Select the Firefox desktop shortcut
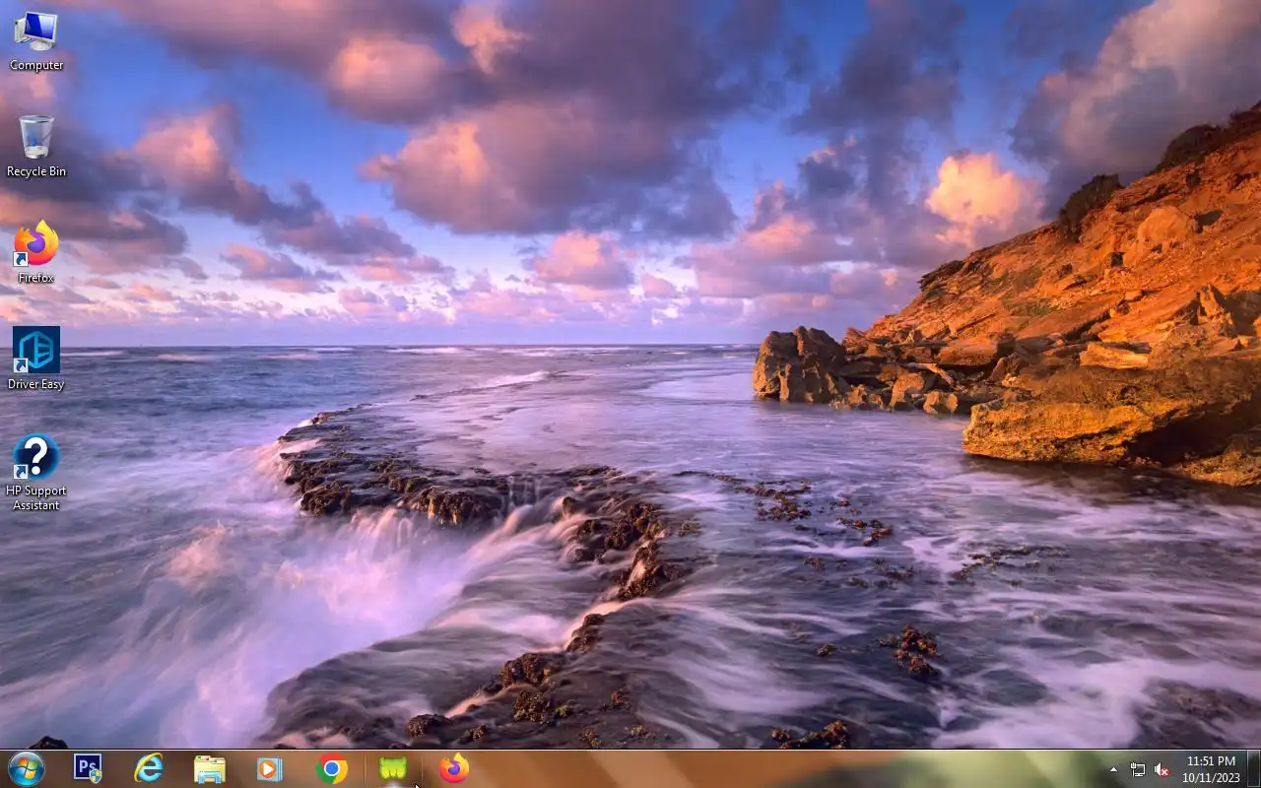The width and height of the screenshot is (1261, 788). pyautogui.click(x=36, y=253)
